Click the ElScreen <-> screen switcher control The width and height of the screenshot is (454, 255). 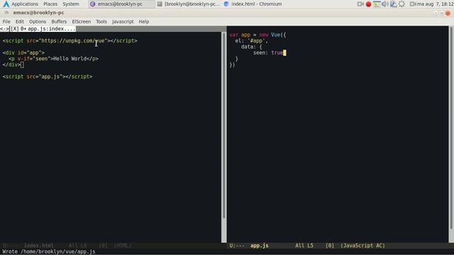tap(4, 29)
